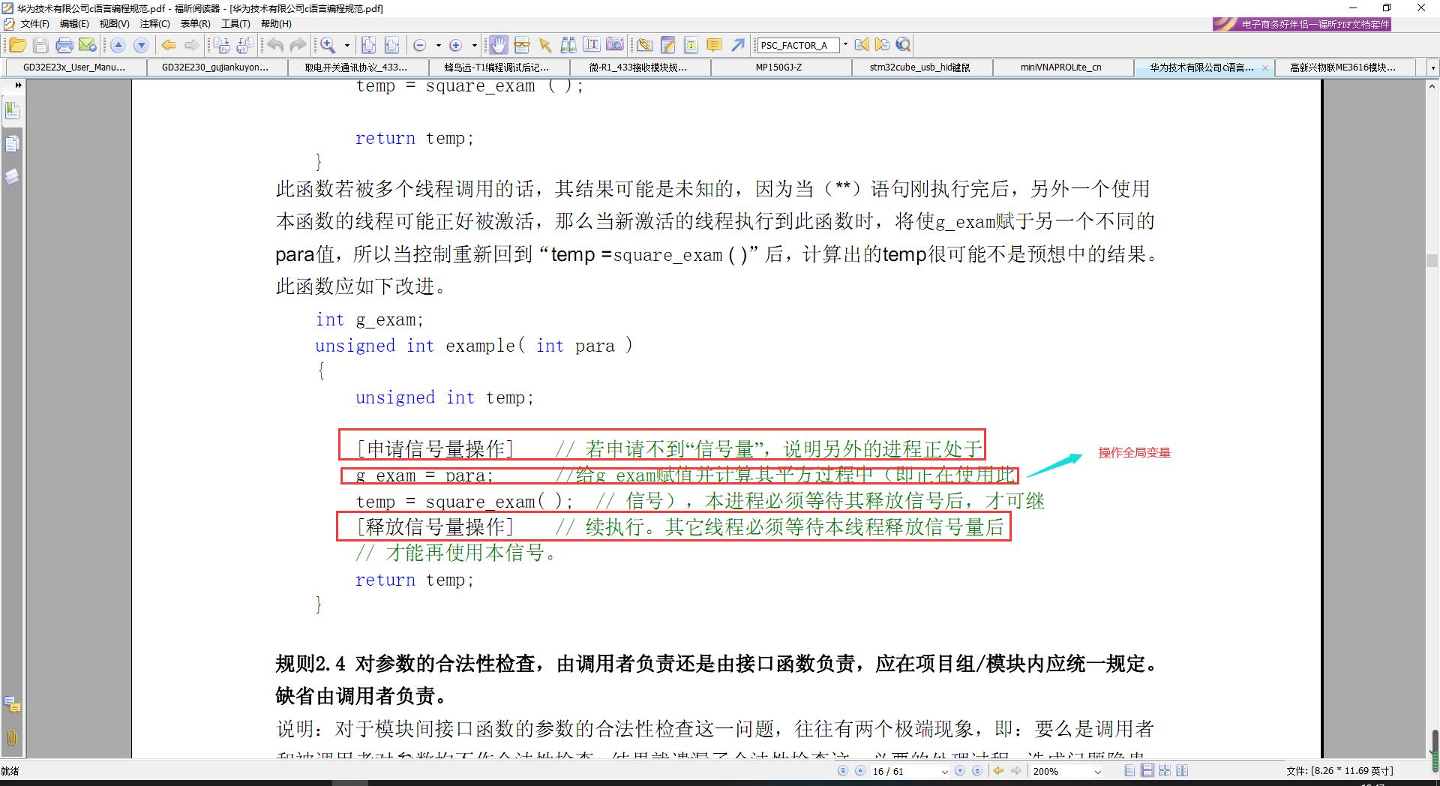The width and height of the screenshot is (1440, 786).
Task: Switch to the miniVNAPROLite_cn tab
Action: point(1060,67)
